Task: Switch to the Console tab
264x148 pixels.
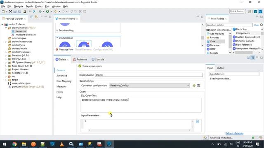Action: point(98,59)
